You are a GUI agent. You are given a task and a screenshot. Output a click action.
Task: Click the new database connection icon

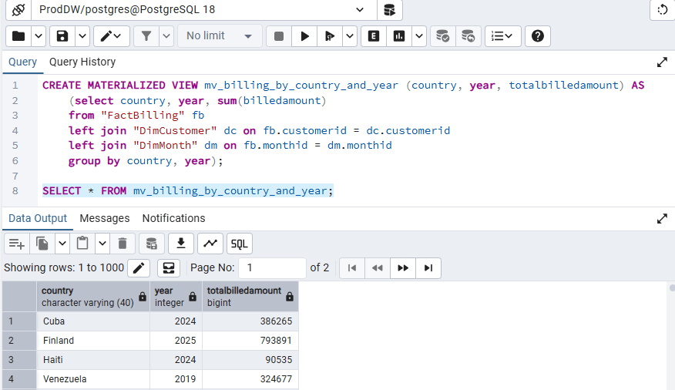coord(390,9)
